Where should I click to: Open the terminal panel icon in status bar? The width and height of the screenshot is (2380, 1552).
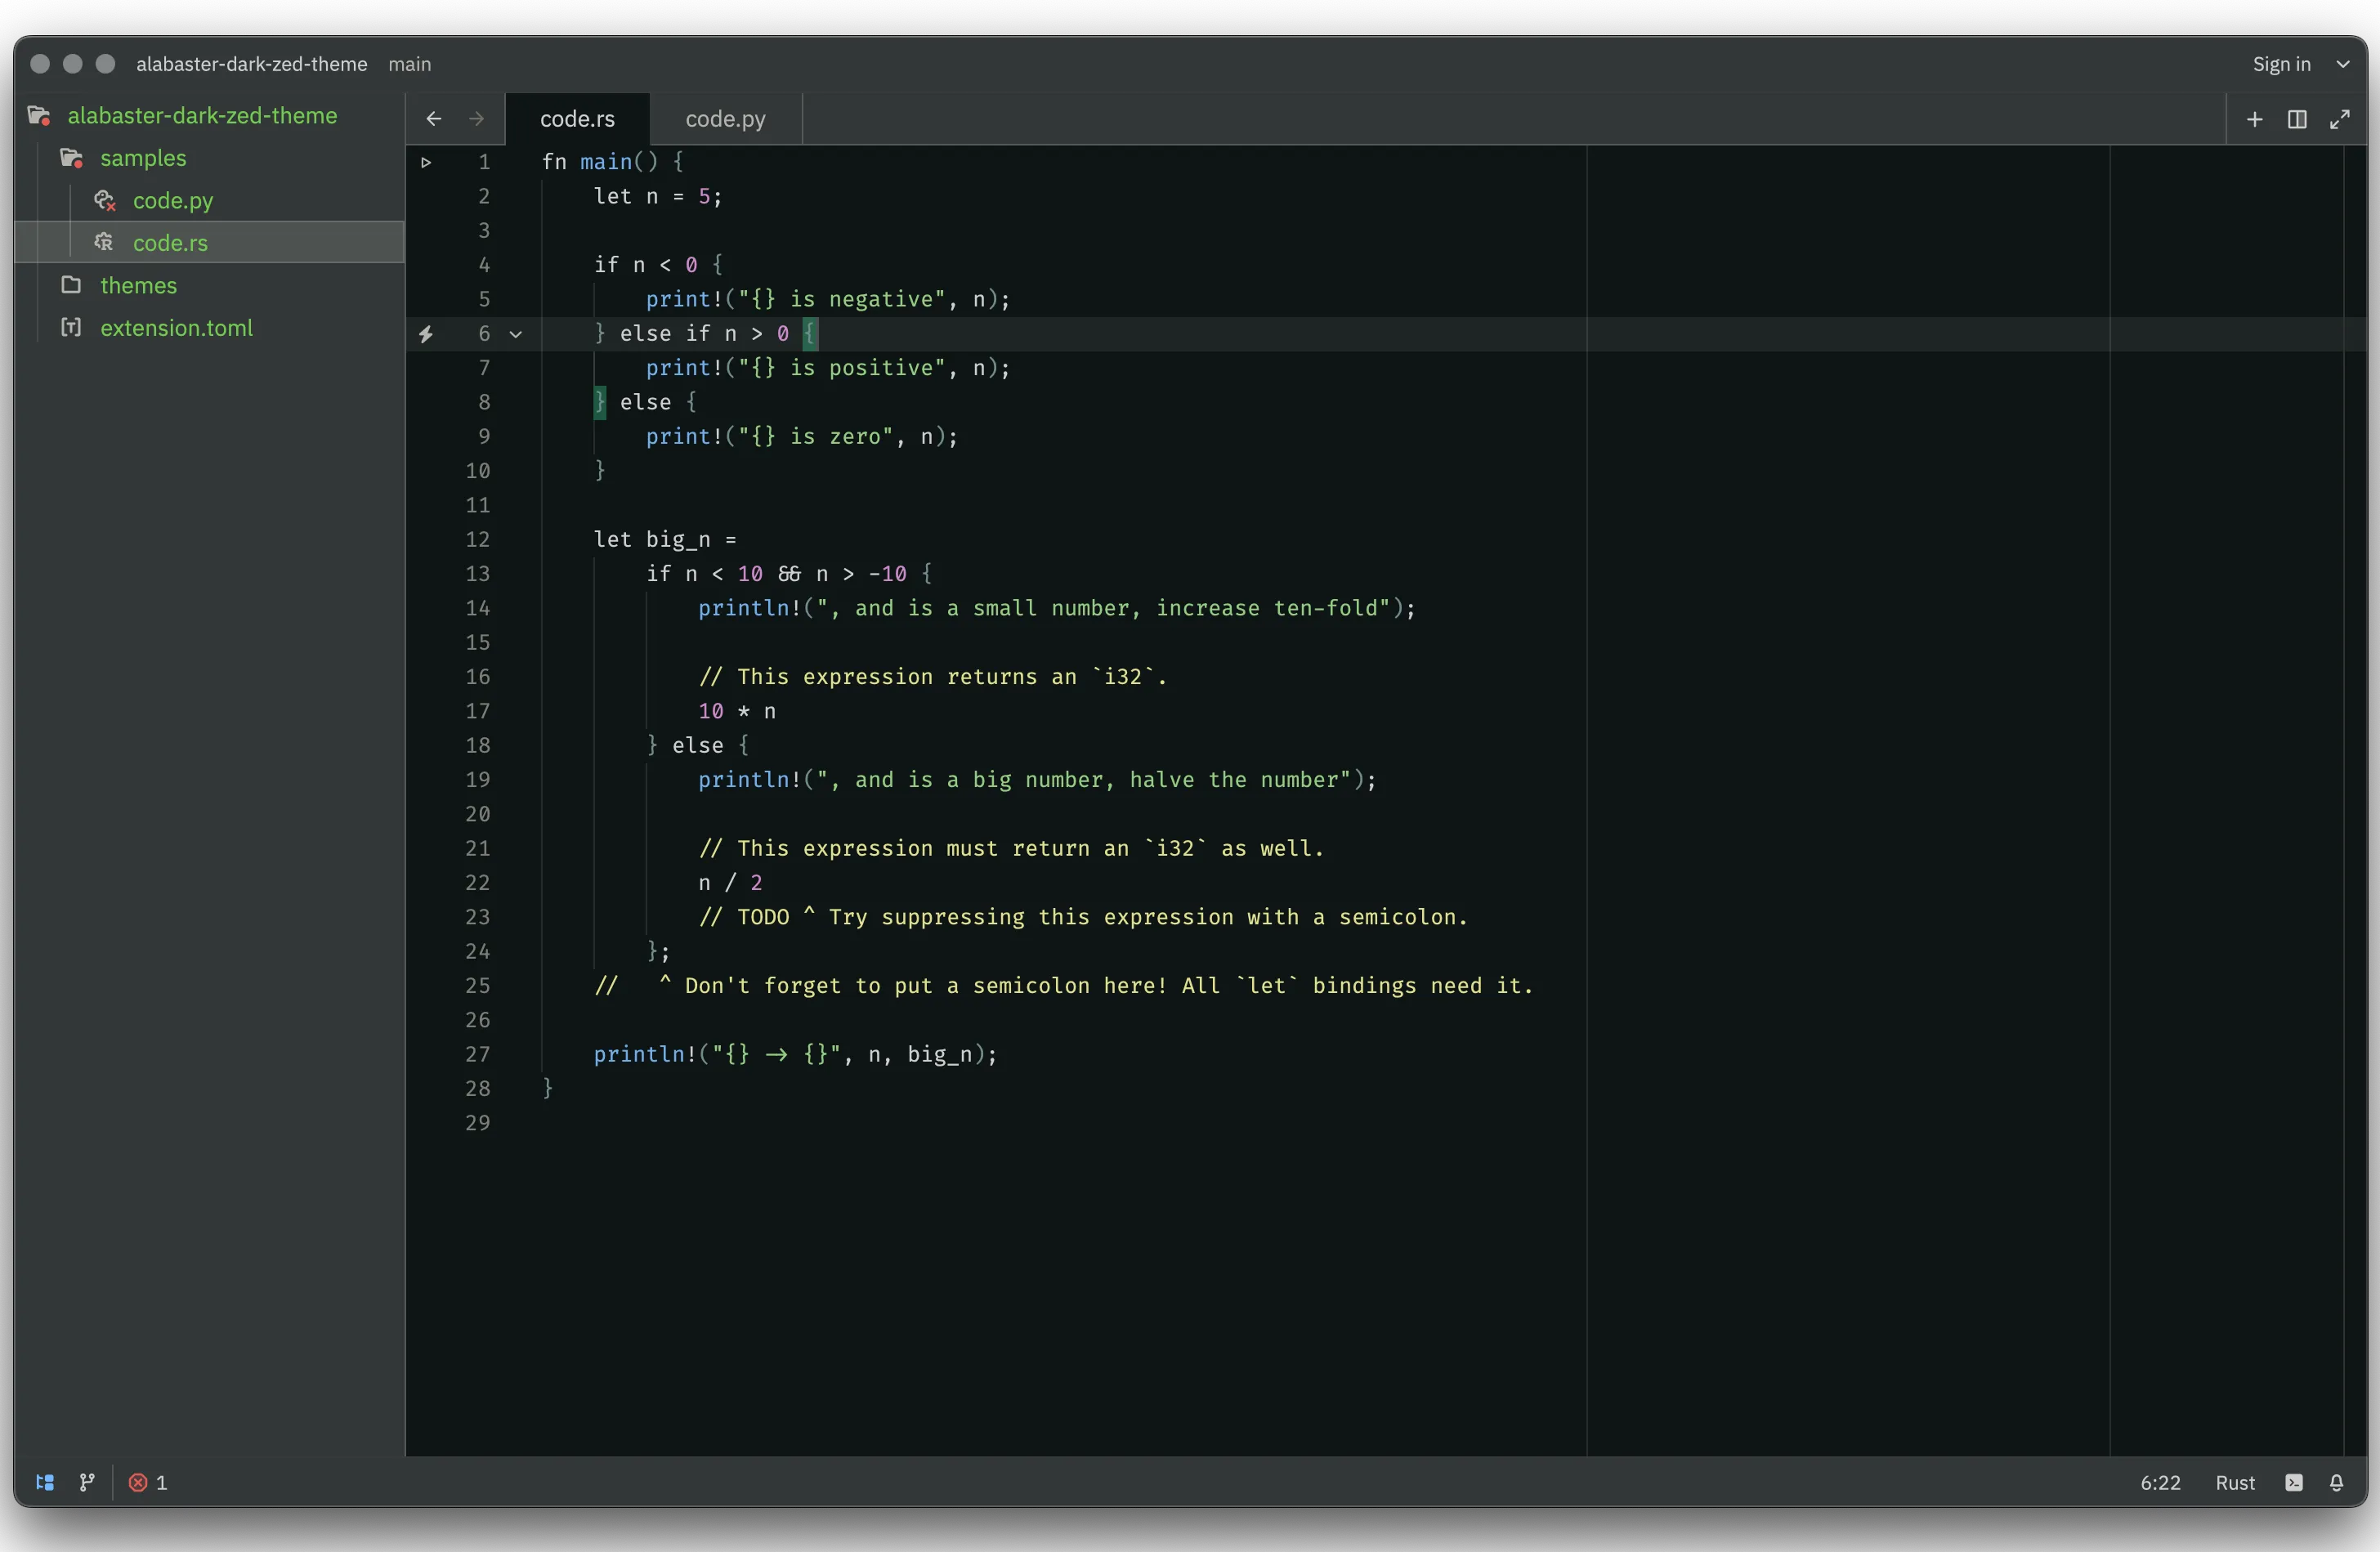[2294, 1482]
